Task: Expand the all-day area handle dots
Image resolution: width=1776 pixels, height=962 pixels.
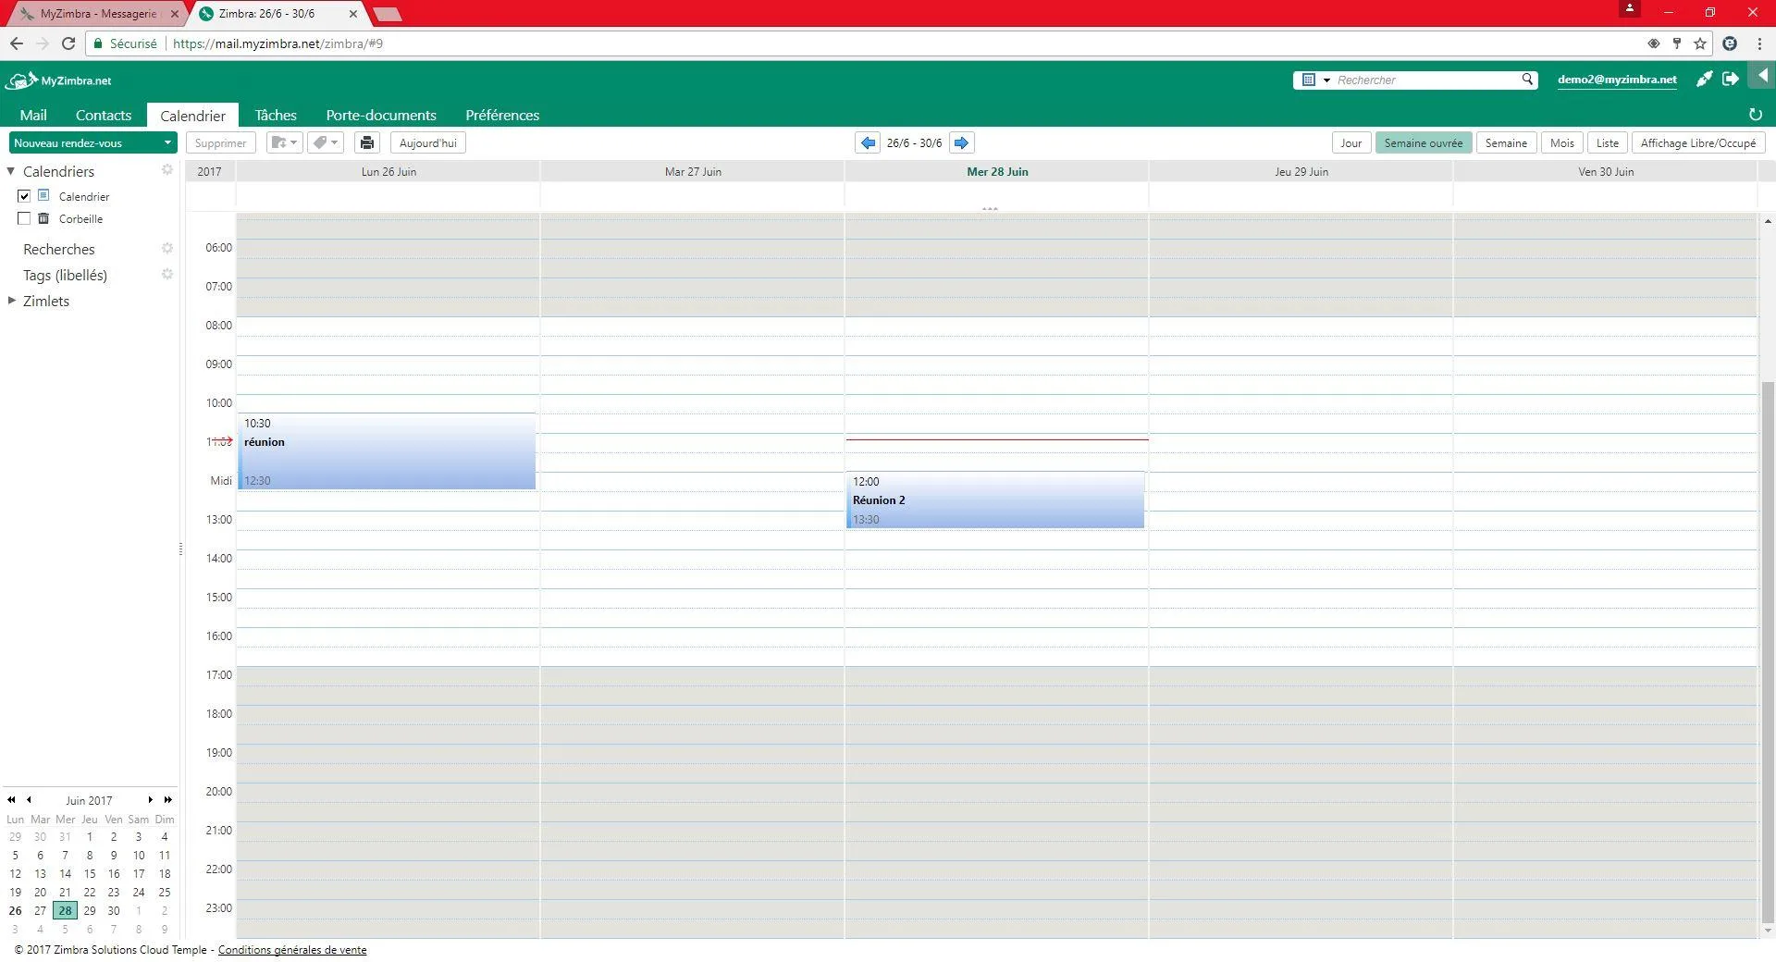Action: (x=990, y=209)
